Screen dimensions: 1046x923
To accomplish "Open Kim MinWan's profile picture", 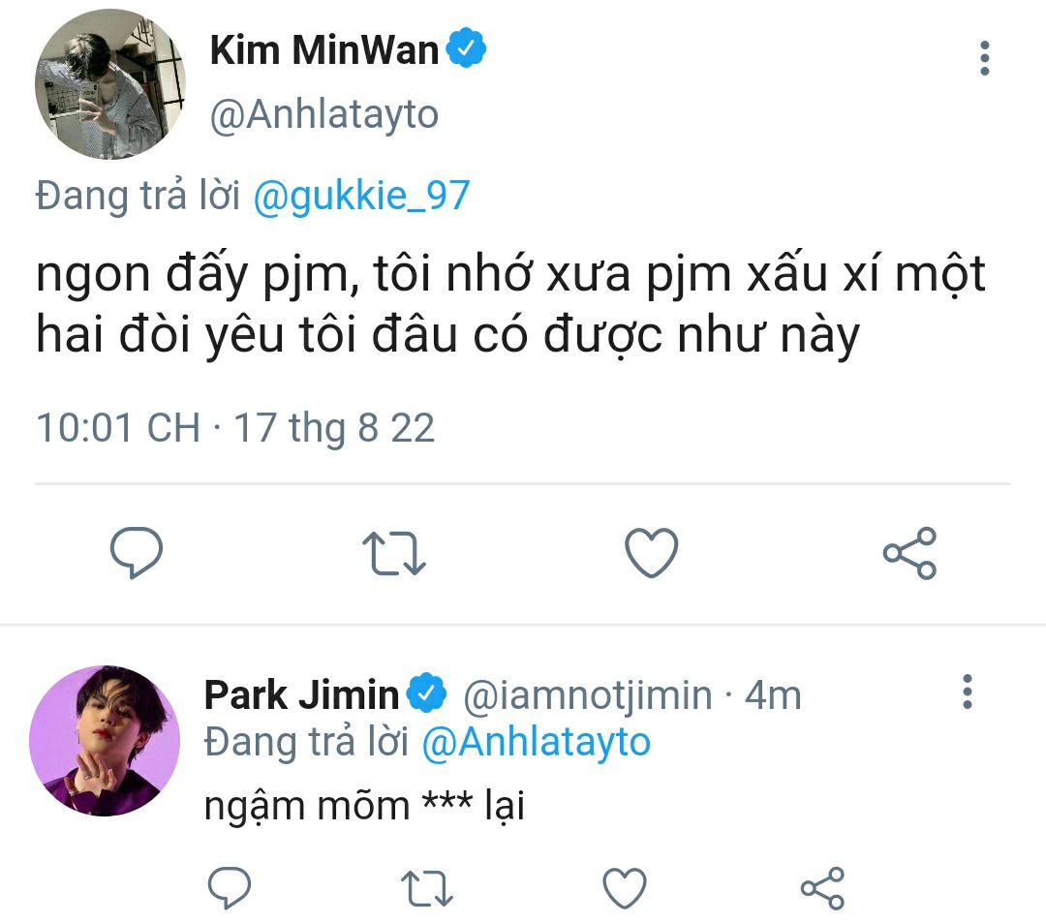I will pos(109,83).
